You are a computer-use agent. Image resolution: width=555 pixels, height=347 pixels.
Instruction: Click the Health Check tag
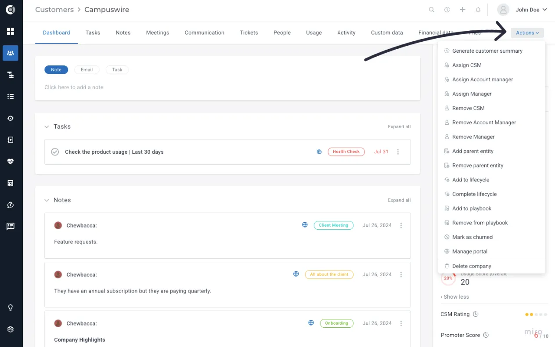[346, 152]
